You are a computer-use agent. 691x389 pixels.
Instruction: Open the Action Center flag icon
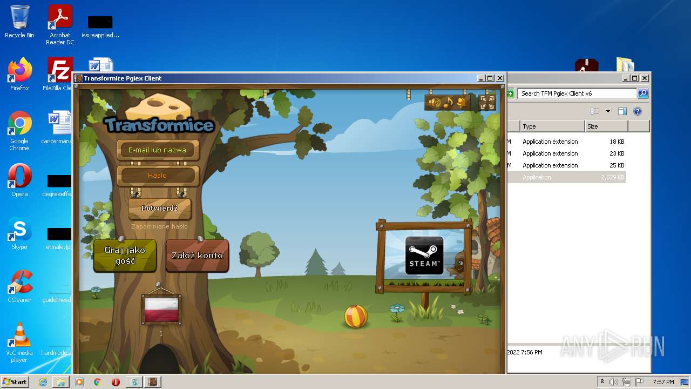(x=640, y=382)
